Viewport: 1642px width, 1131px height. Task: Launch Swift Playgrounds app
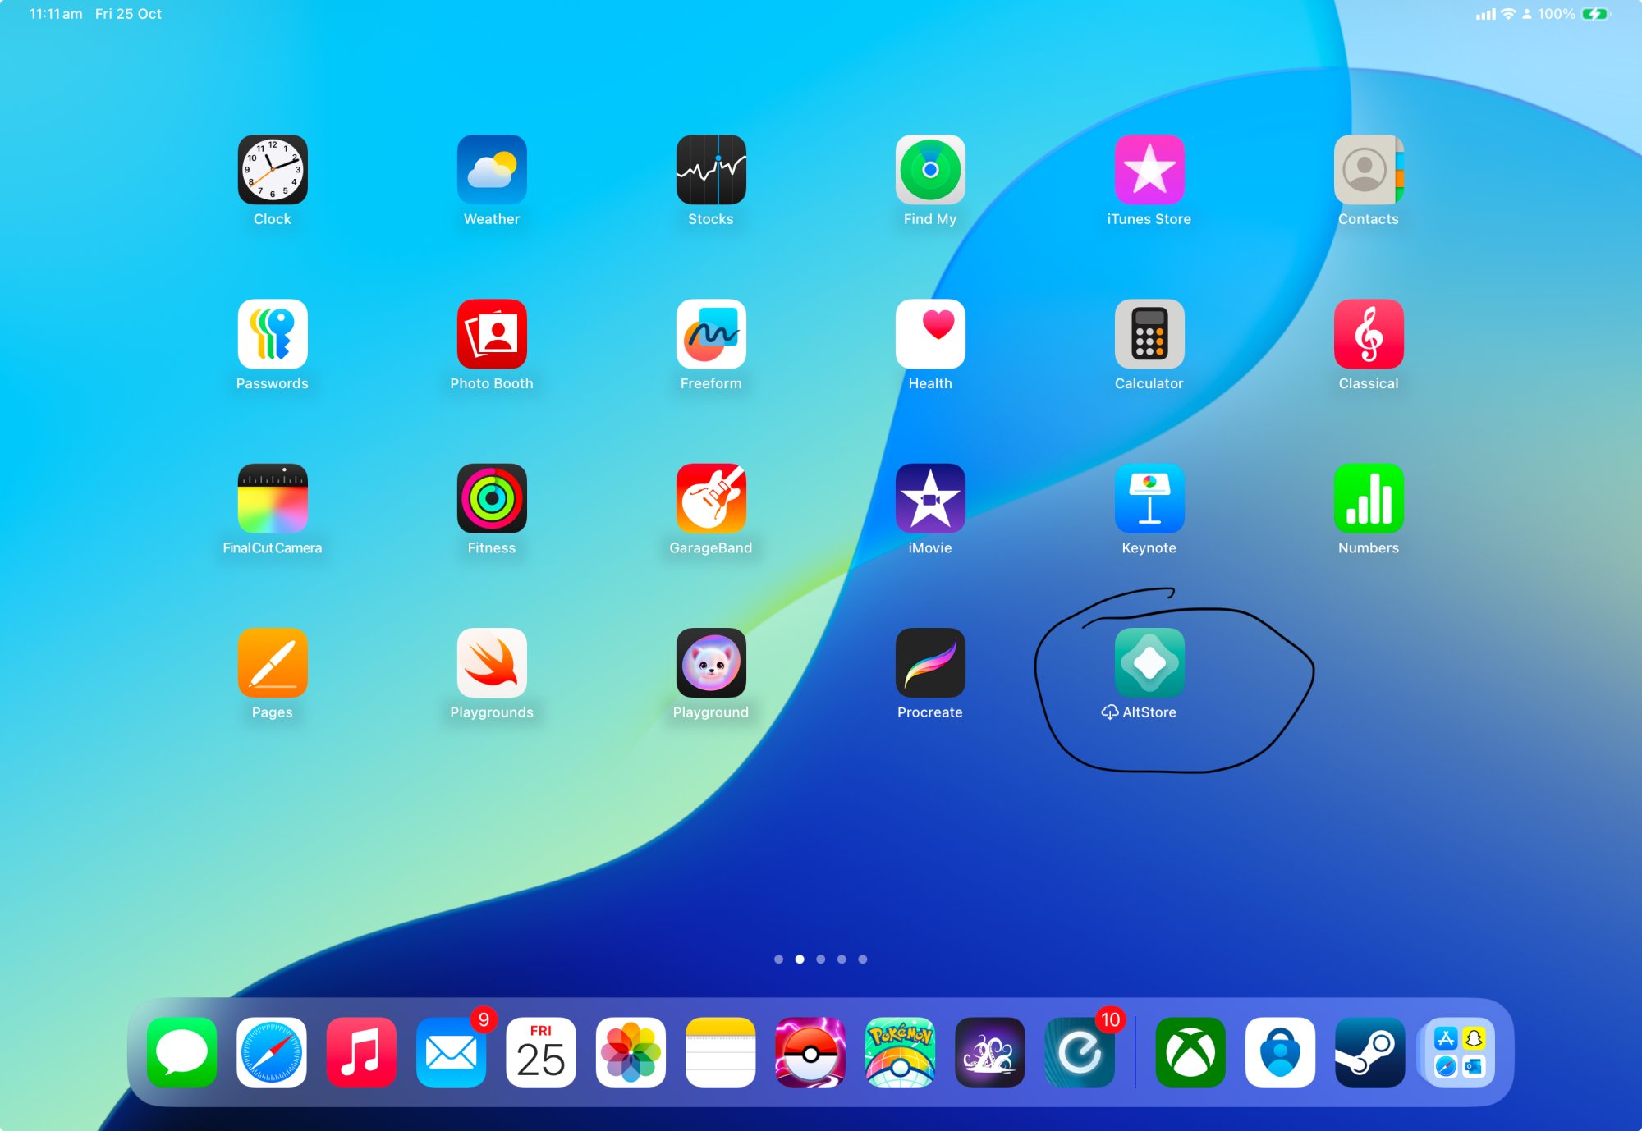click(491, 662)
